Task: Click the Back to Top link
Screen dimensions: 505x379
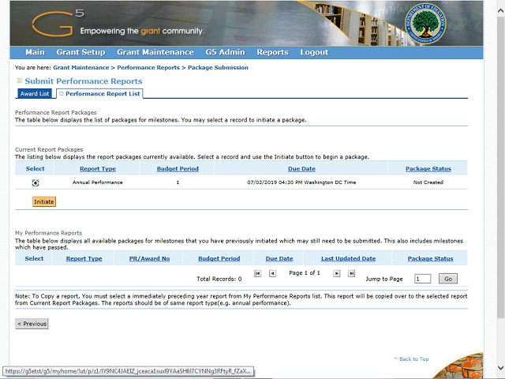Action: click(x=411, y=358)
